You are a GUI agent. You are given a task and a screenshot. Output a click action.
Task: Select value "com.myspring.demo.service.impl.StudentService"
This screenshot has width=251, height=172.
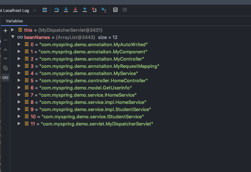pos(95,109)
